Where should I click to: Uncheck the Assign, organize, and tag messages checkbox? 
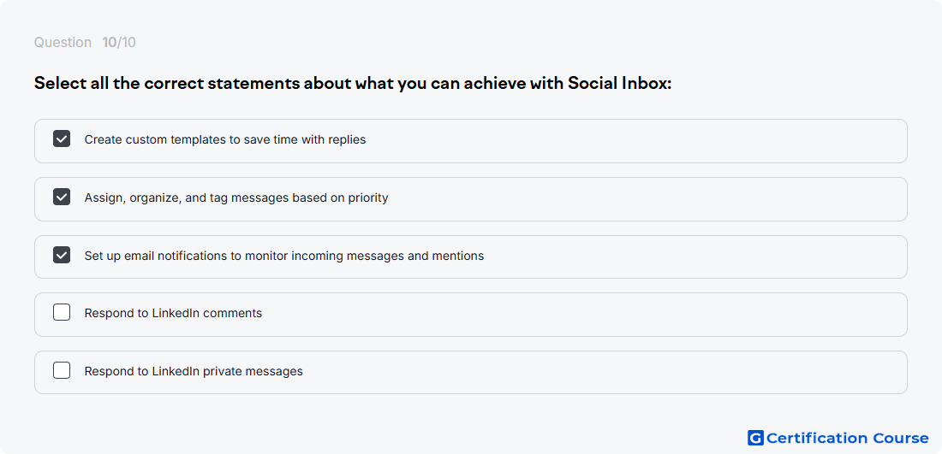point(62,197)
